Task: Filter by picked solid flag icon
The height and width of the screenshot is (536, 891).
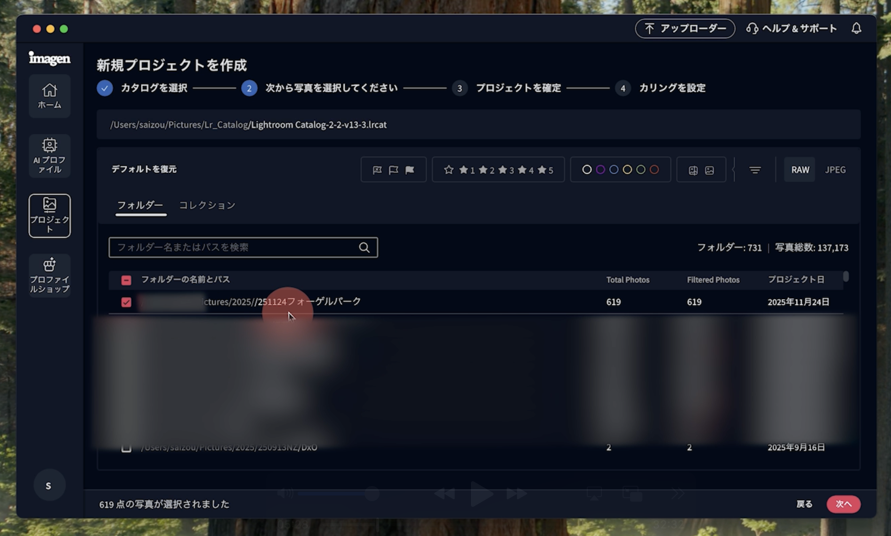Action: 410,170
